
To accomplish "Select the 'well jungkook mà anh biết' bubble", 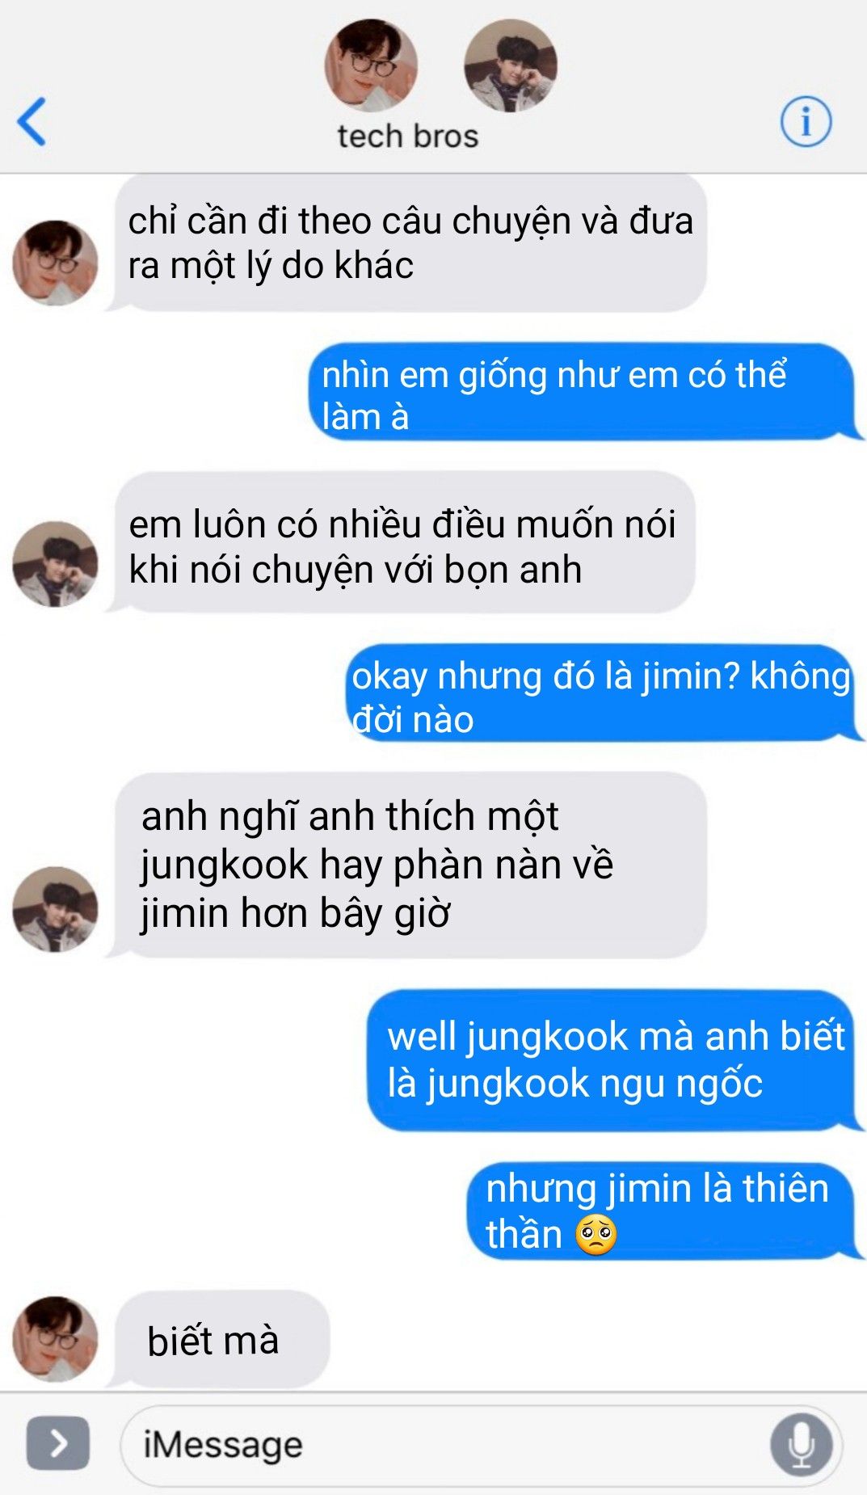I will coord(615,1060).
